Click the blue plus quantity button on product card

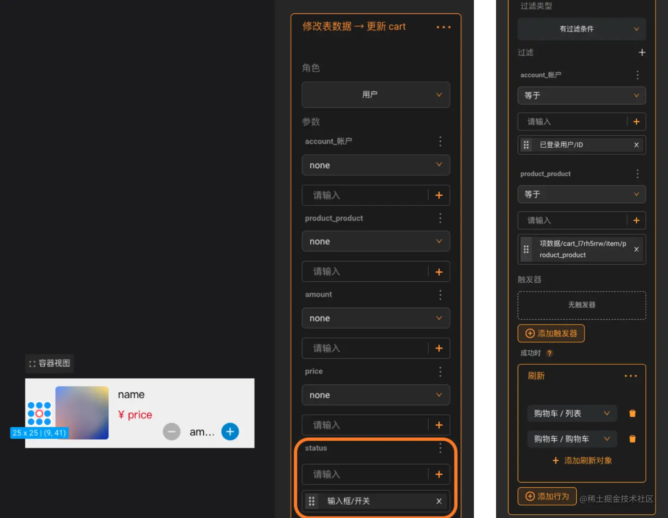click(230, 431)
